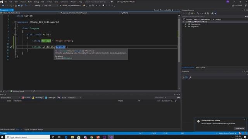Open the Debug configuration dropdown
This screenshot has height=139, width=248.
39,5
